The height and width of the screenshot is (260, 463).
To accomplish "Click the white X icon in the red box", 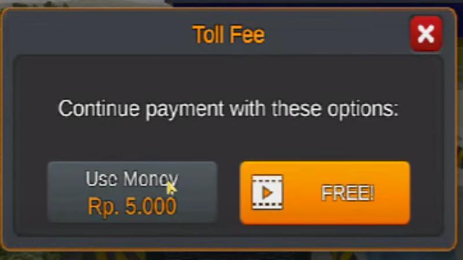I will point(426,34).
